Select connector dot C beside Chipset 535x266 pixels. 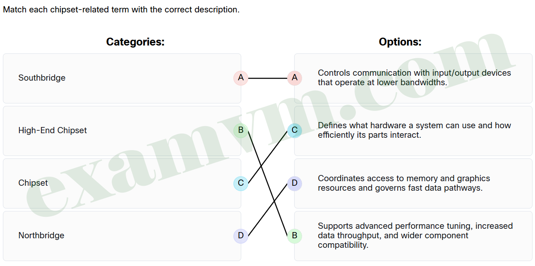pos(240,183)
